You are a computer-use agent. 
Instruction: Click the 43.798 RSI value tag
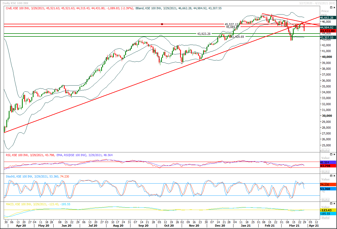click(327, 166)
